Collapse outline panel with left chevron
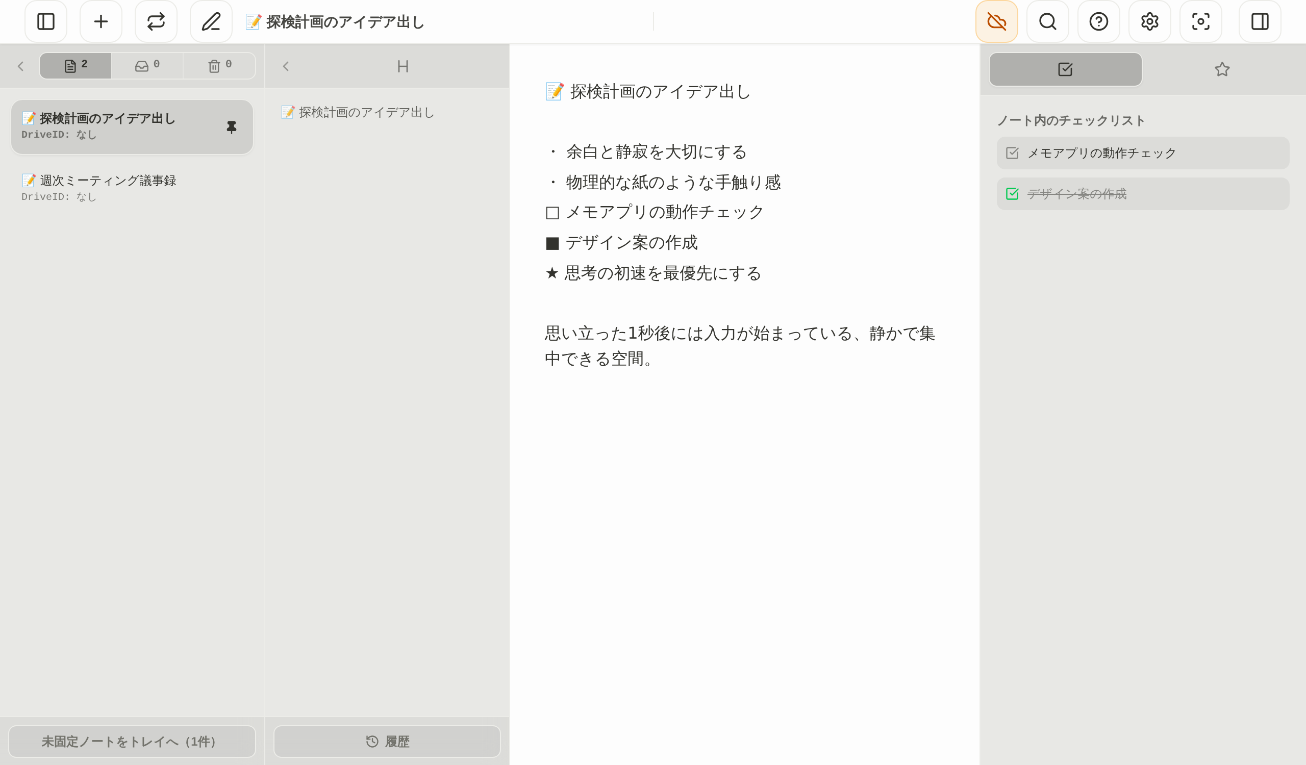Viewport: 1306px width, 765px height. (x=286, y=66)
